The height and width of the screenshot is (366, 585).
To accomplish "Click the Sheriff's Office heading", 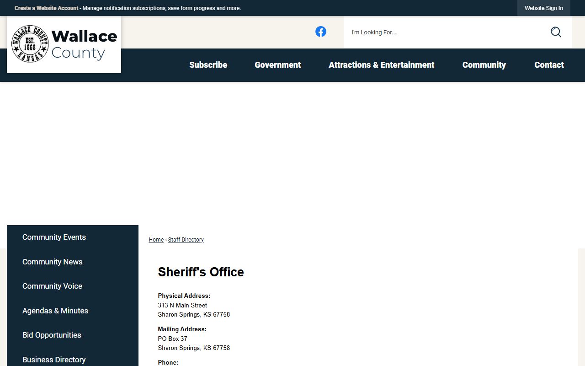I will tap(201, 272).
